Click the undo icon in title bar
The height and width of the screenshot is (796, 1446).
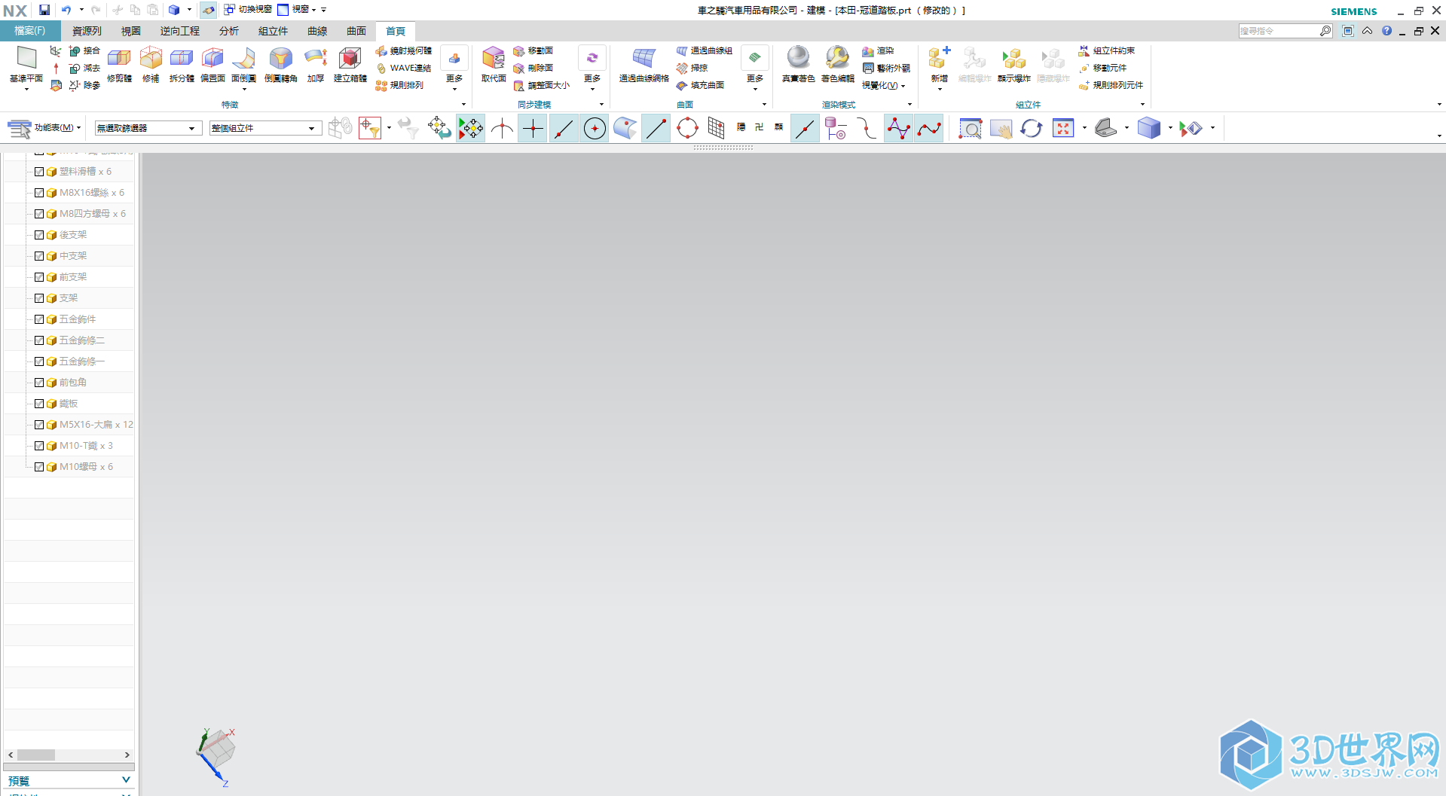point(66,10)
